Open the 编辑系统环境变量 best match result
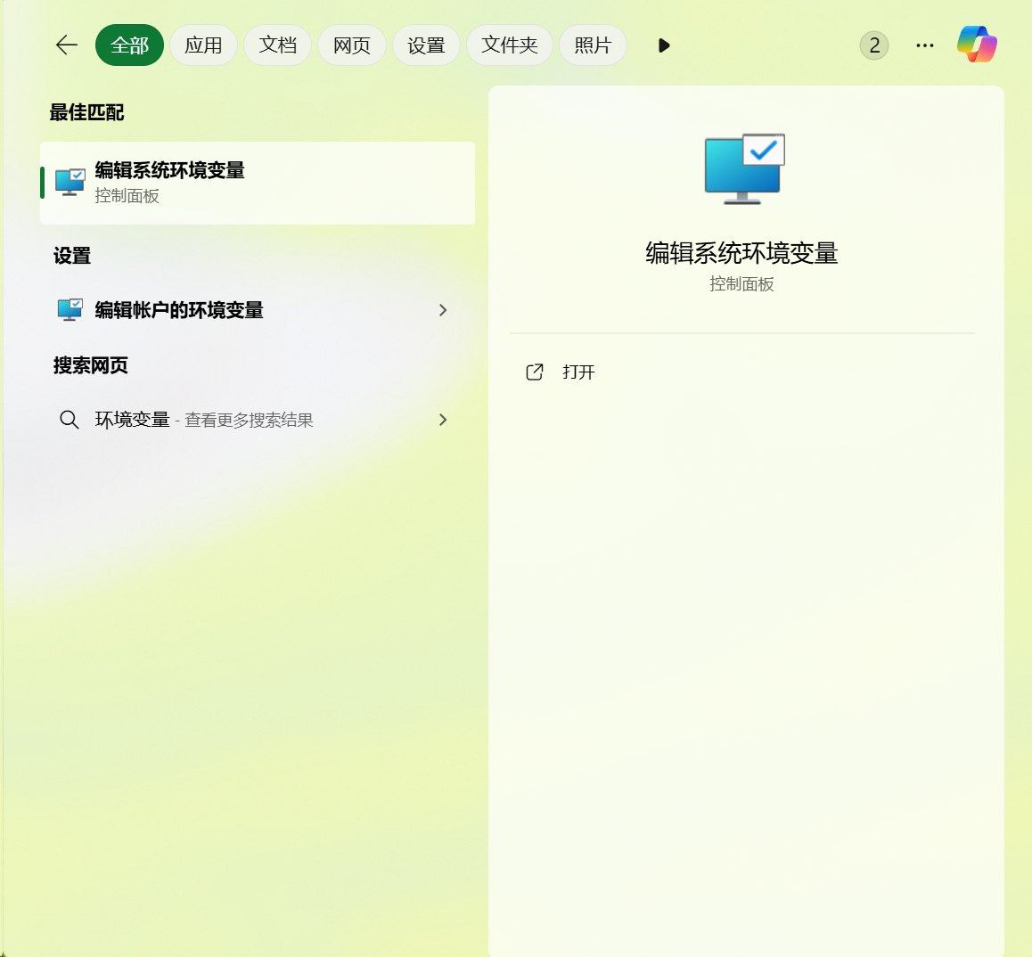Screen dimensions: 1032x957 (258, 181)
